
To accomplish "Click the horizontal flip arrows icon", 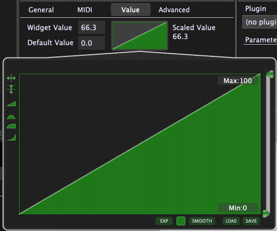I will click(x=11, y=78).
